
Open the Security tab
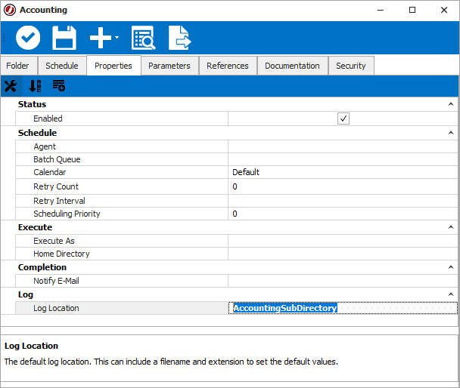point(351,66)
